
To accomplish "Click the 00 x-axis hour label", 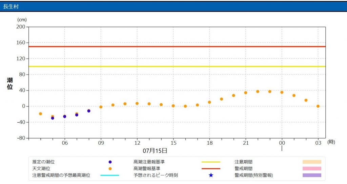I will (x=282, y=143).
